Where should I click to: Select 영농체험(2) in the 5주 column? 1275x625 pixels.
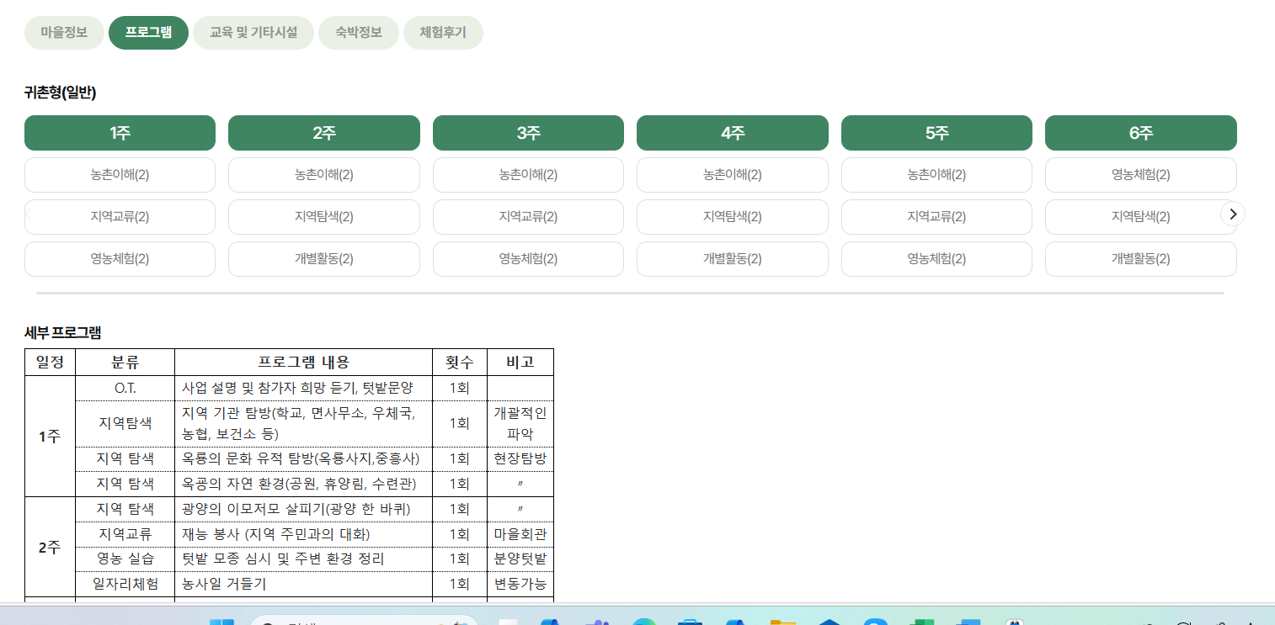tap(936, 258)
